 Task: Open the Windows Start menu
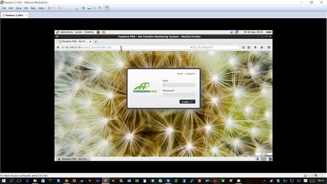[4, 180]
